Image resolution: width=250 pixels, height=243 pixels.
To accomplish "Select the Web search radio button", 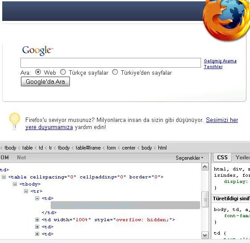I will 38,72.
